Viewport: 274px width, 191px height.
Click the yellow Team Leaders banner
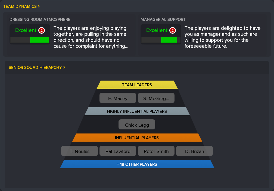coord(137,85)
